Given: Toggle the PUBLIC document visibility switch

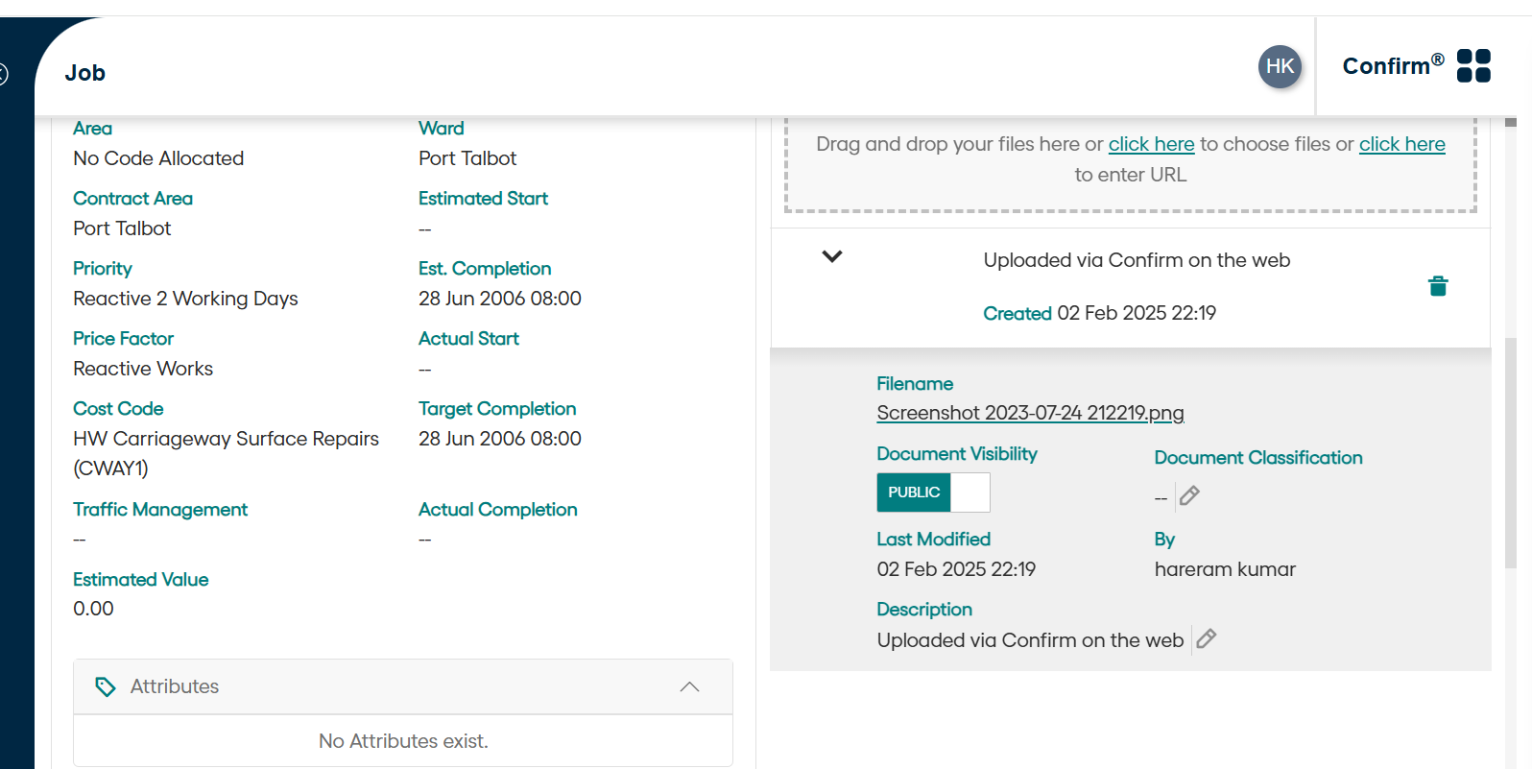Looking at the screenshot, I should click(932, 493).
